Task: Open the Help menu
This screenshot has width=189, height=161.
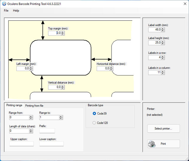Action: [16, 10]
